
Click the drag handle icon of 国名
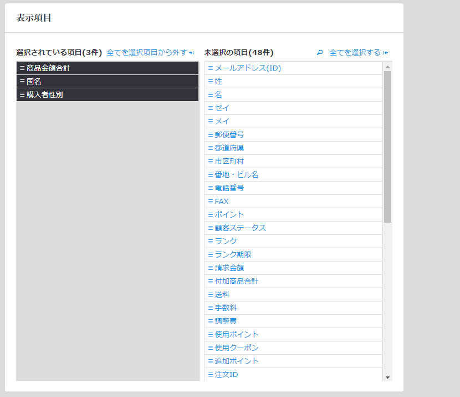22,82
